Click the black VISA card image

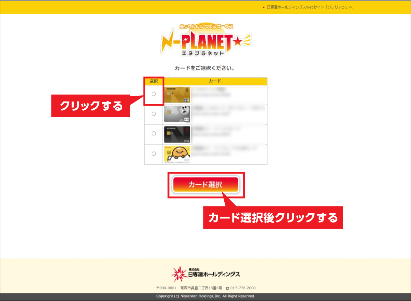click(177, 134)
